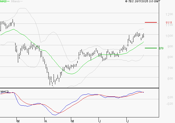This screenshot has width=175, height=123.
Task: Click the last J month marker
Action: pos(128,121)
